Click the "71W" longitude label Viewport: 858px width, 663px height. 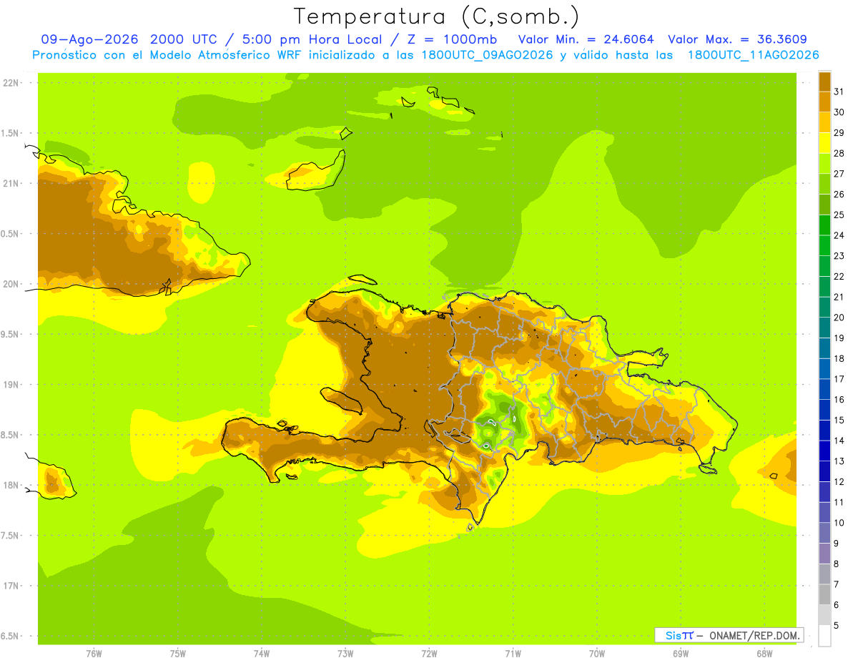point(513,654)
